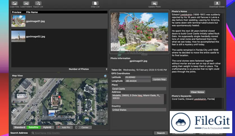
Task: Toggle the 3D compass control on map
Action: (101, 114)
